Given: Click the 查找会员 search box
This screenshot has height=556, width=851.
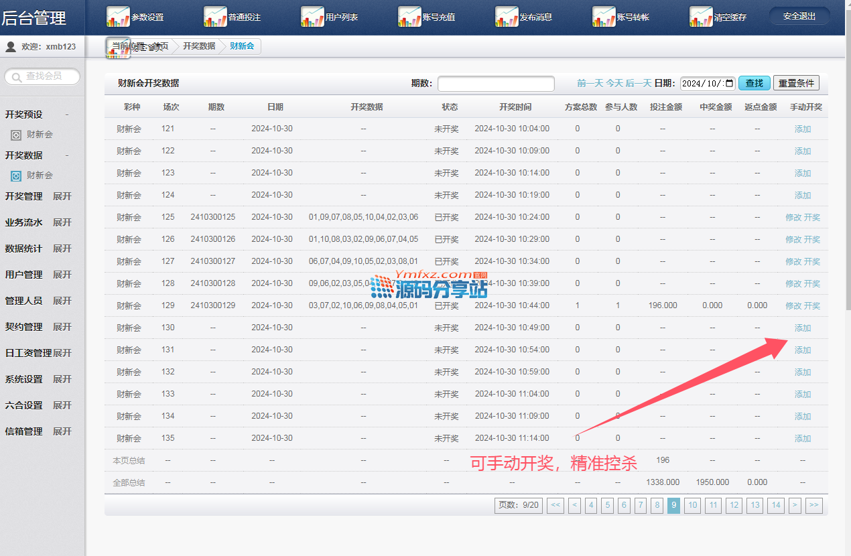Looking at the screenshot, I should pos(44,76).
